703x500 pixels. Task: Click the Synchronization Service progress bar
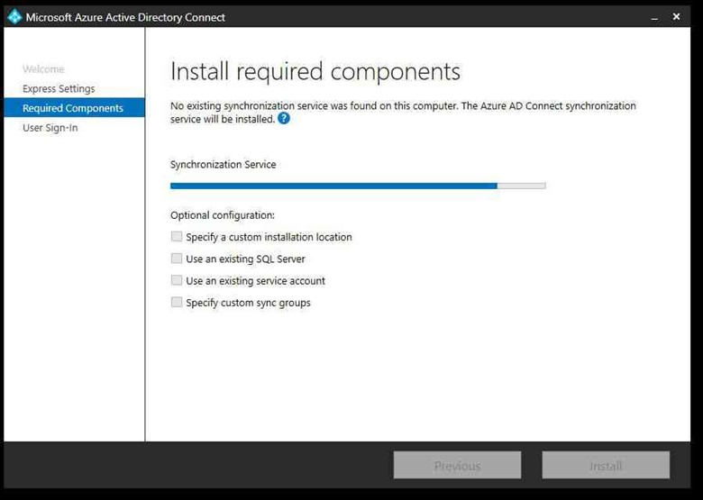point(358,186)
